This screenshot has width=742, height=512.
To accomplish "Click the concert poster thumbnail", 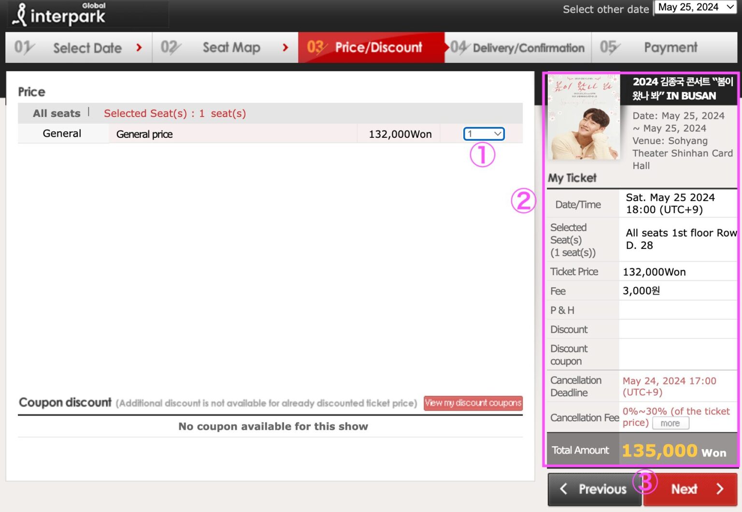I will tap(584, 117).
